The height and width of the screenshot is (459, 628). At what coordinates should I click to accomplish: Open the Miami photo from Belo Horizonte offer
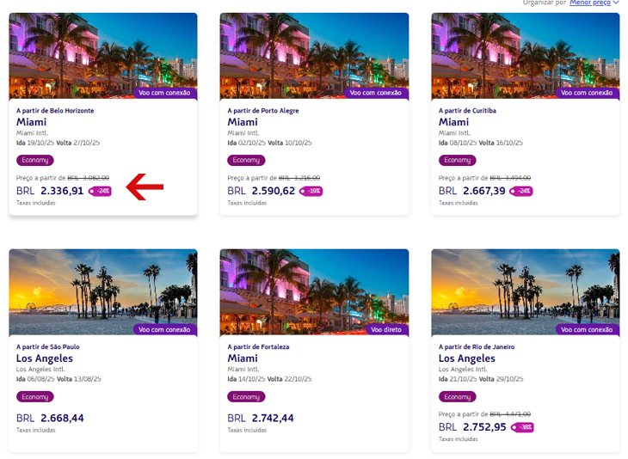(103, 56)
